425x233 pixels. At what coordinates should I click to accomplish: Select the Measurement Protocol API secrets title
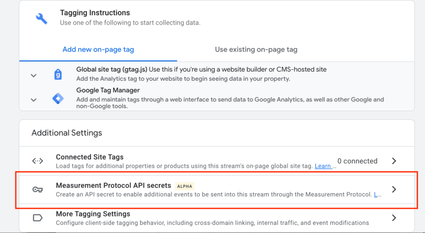tap(113, 185)
